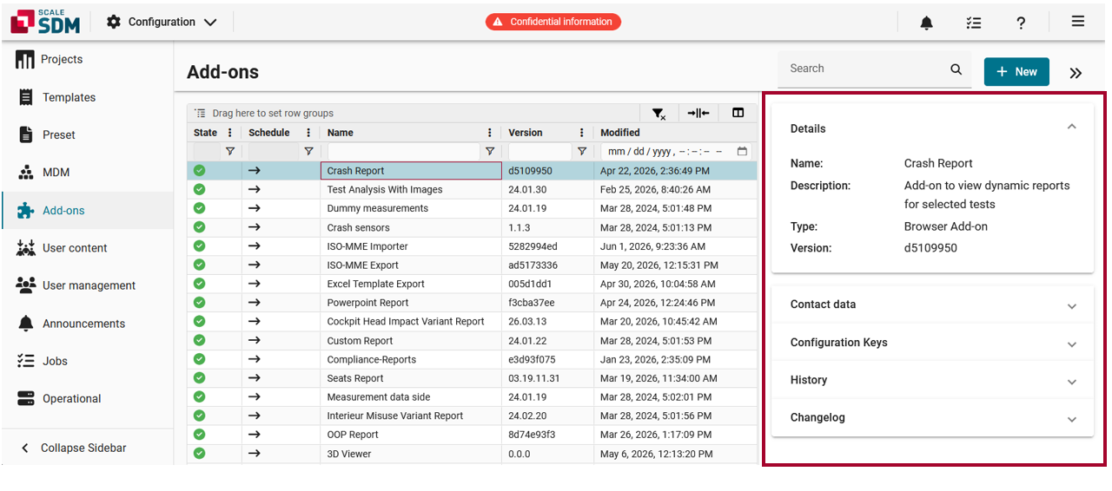
Task: Open the task checklist icon in header
Action: pos(974,23)
